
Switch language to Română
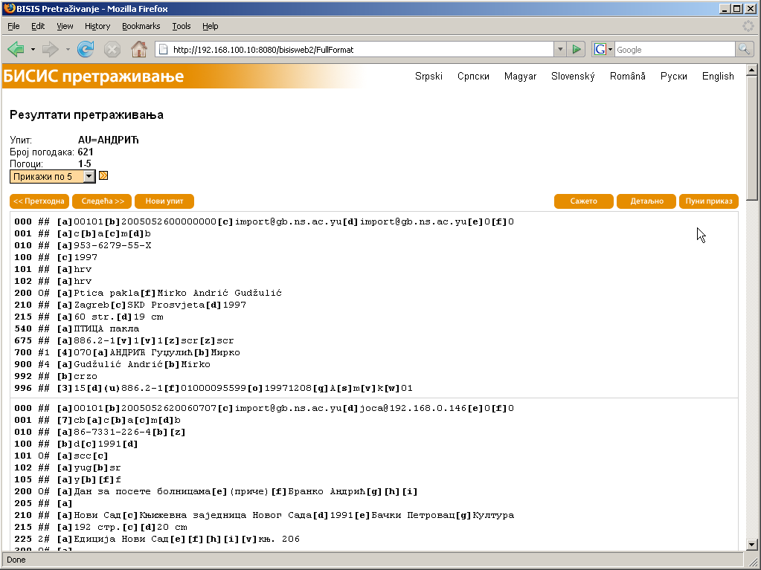click(x=628, y=76)
